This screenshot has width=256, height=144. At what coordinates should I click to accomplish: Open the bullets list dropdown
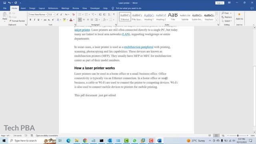coord(83,14)
